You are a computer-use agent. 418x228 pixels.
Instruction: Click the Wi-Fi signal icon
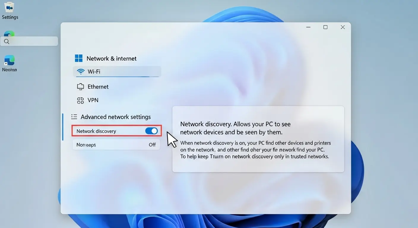(80, 72)
